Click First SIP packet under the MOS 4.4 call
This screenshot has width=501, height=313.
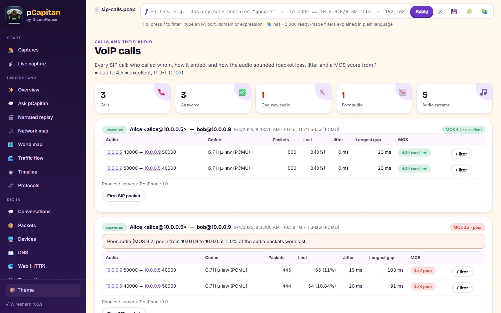[x=124, y=196]
